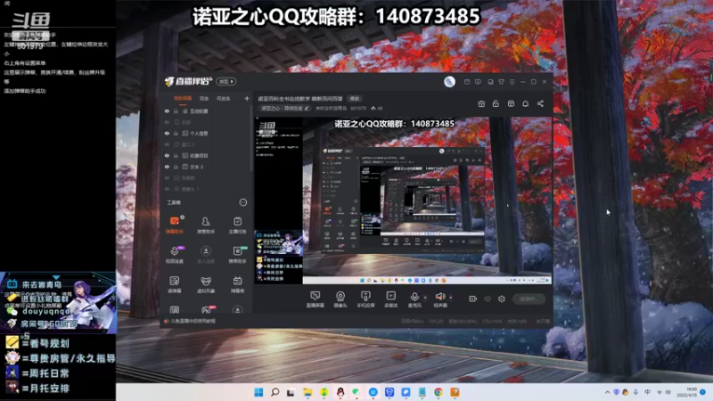Click the greyed 直播中 live button
Image resolution: width=713 pixels, height=401 pixels.
point(529,299)
